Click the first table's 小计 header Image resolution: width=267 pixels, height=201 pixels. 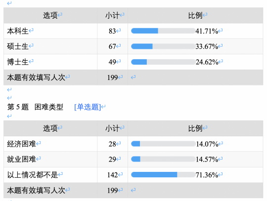pos(113,15)
